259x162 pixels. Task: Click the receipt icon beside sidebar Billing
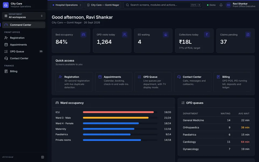[6, 71]
